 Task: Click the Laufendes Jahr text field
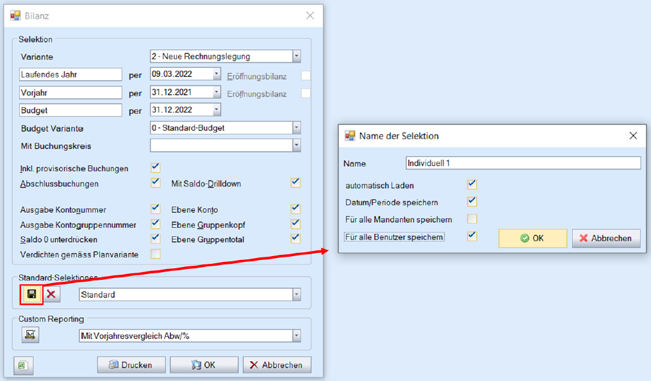click(x=70, y=74)
